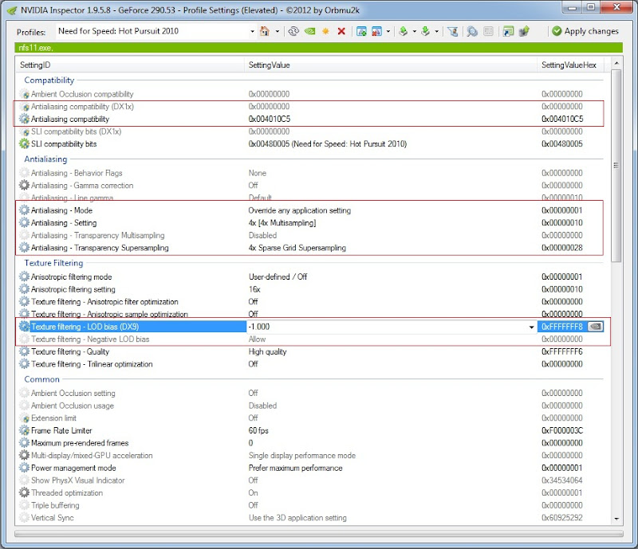Select the Anisotropic filtering setting row
This screenshot has height=549, width=638.
point(311,289)
